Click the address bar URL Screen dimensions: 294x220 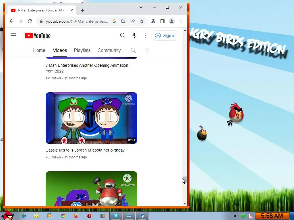click(77, 21)
